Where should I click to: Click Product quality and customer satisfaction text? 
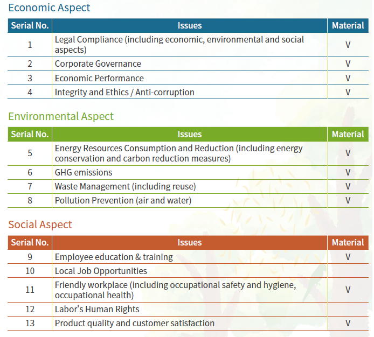pos(135,323)
